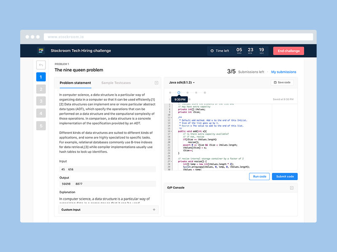Collapse the code fold at line 16

click(171, 131)
